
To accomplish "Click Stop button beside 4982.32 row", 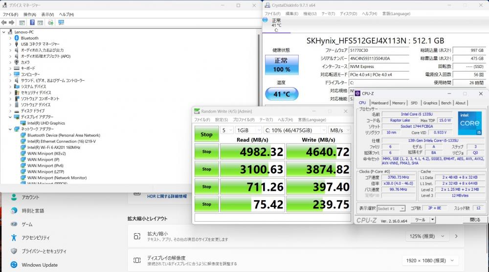I will [x=206, y=152].
